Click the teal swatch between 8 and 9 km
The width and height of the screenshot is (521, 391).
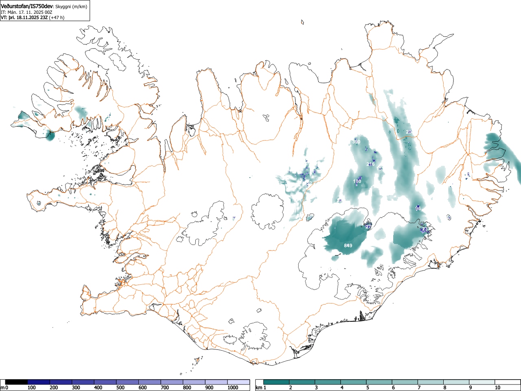click(456, 382)
